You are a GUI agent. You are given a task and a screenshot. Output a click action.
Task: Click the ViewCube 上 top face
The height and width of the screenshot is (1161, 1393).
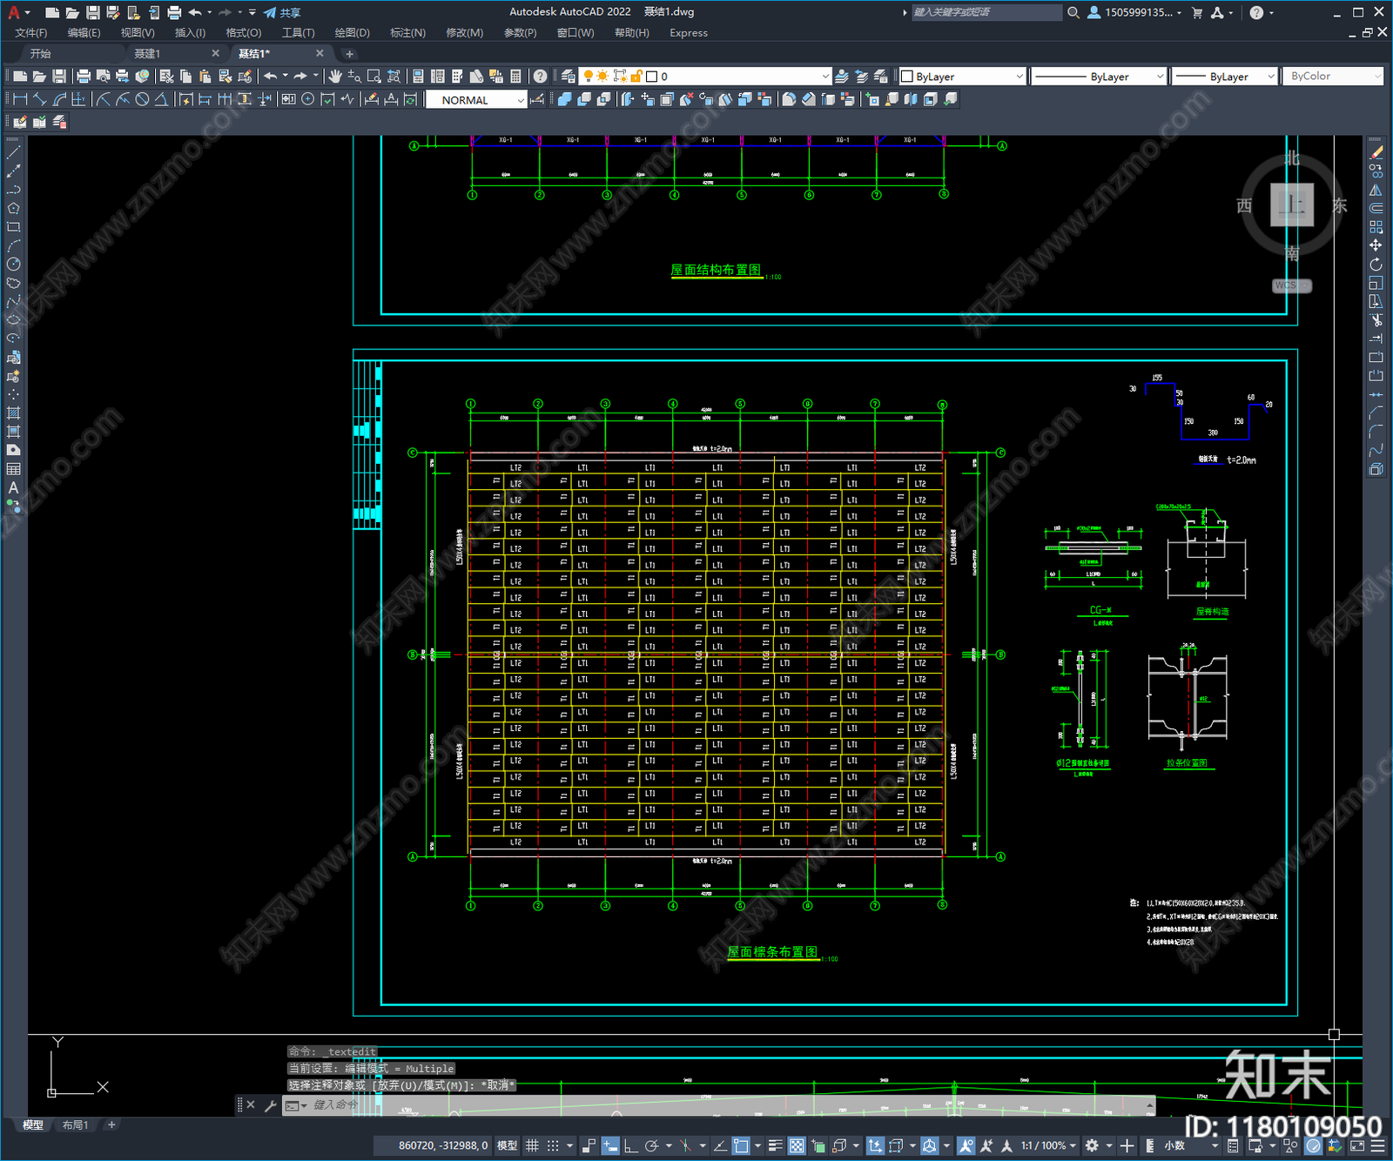tap(1292, 205)
